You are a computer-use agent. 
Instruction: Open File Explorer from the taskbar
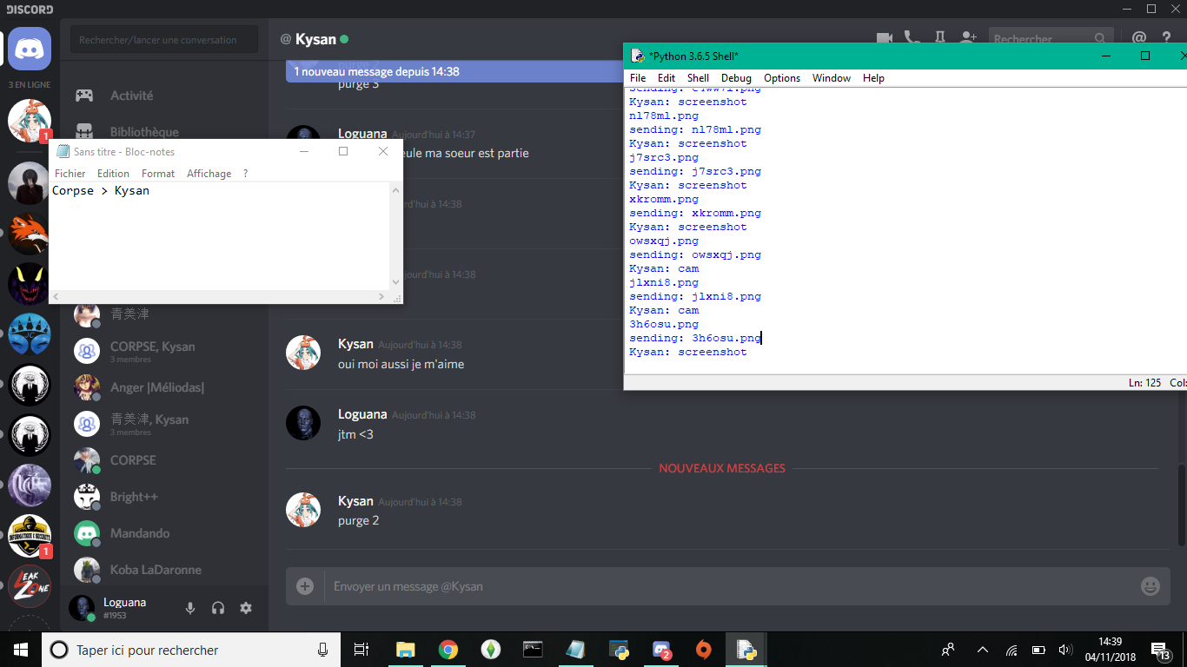pos(406,650)
